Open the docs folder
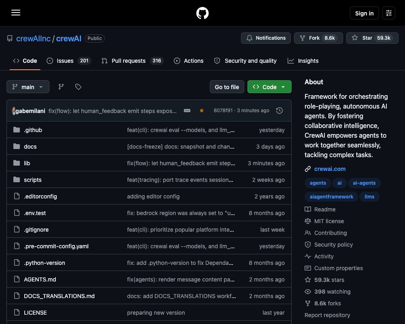Viewport: 405px width, 324px height. pyautogui.click(x=30, y=147)
